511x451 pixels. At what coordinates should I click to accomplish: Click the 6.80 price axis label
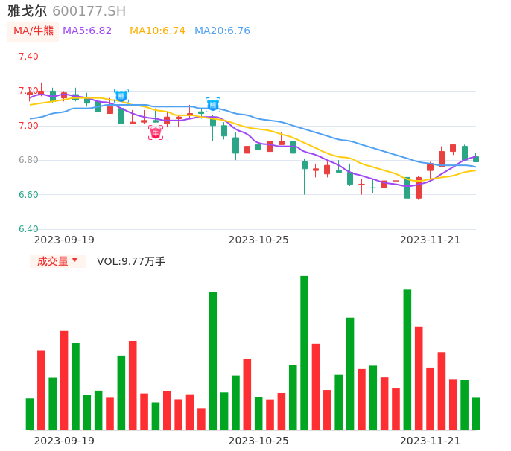click(x=28, y=160)
